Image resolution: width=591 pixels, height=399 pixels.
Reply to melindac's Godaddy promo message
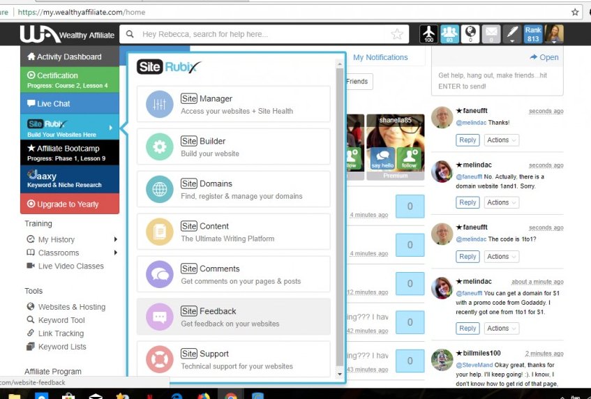pyautogui.click(x=467, y=328)
